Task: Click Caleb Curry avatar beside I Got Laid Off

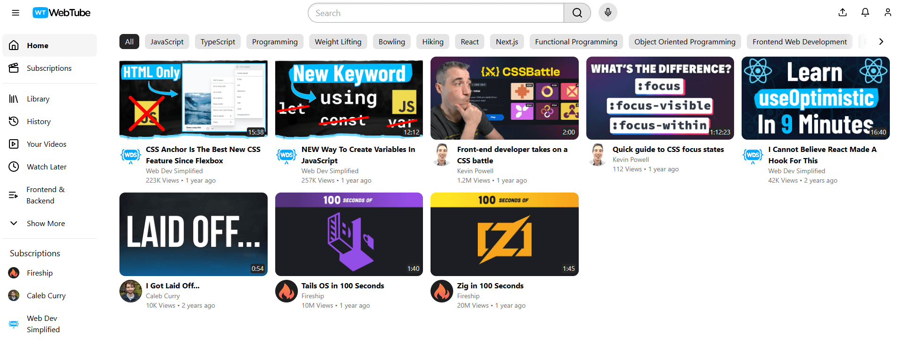Action: [131, 291]
